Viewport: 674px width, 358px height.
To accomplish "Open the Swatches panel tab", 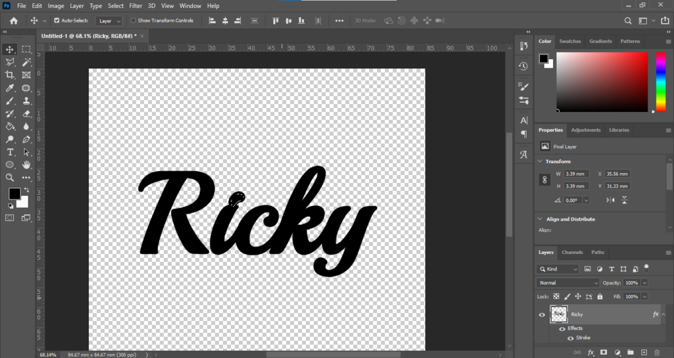I will point(570,41).
